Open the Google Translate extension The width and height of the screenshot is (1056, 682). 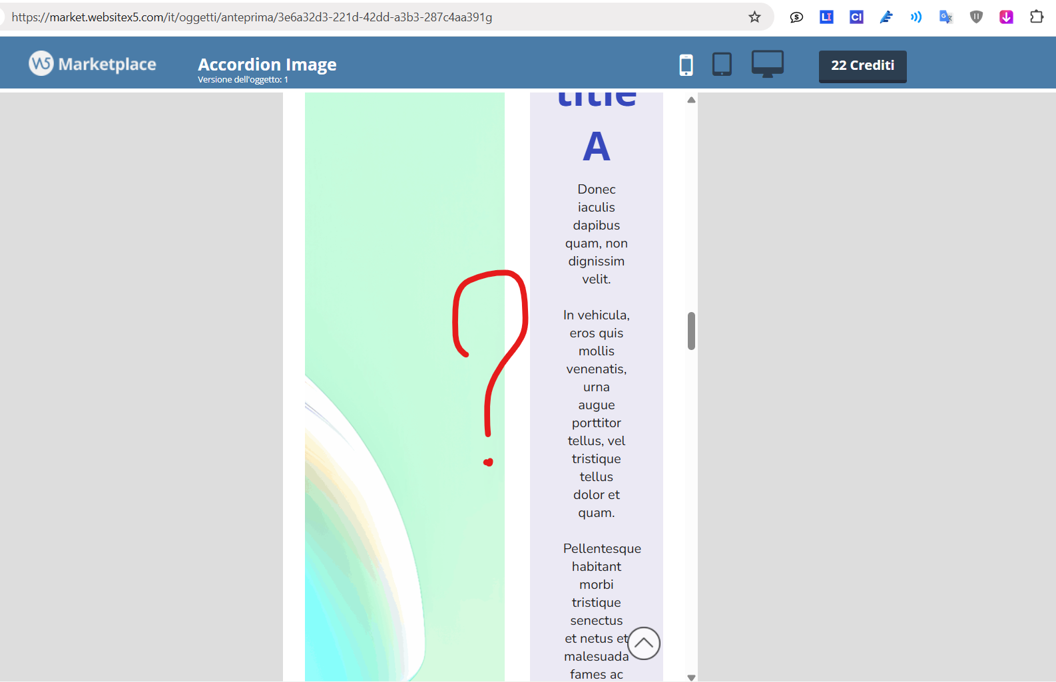[x=945, y=17]
